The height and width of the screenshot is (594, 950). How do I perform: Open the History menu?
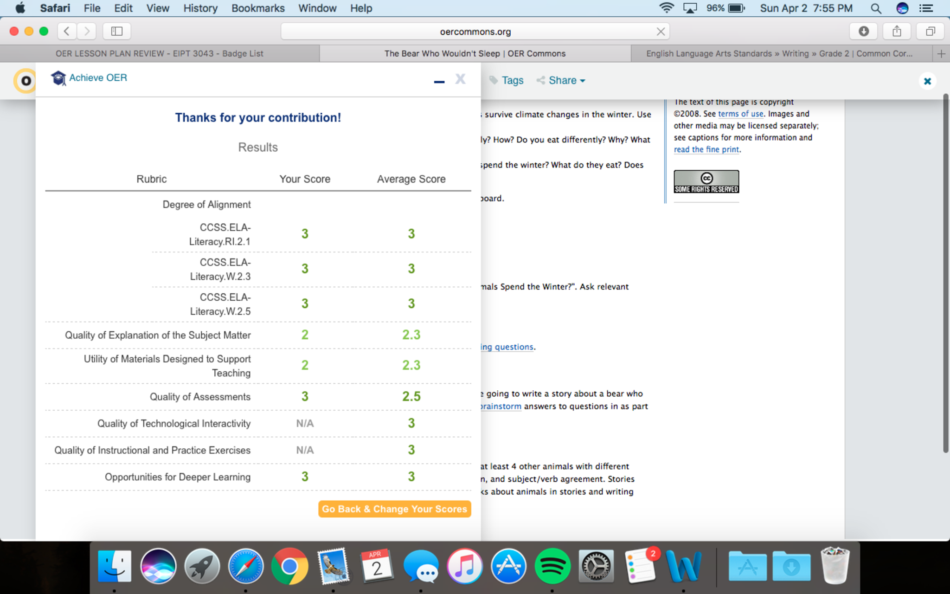[x=200, y=8]
